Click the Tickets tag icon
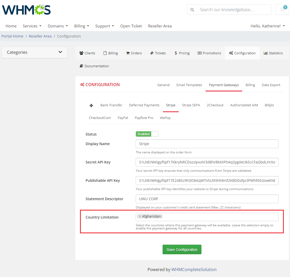290x277 pixels. [152, 53]
